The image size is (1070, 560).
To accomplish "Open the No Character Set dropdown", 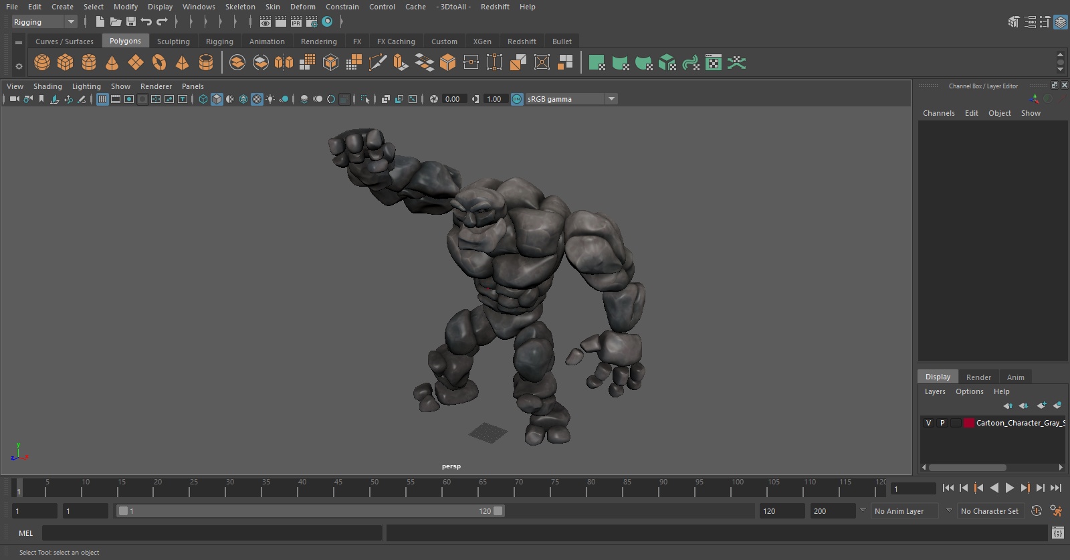I will [x=990, y=511].
